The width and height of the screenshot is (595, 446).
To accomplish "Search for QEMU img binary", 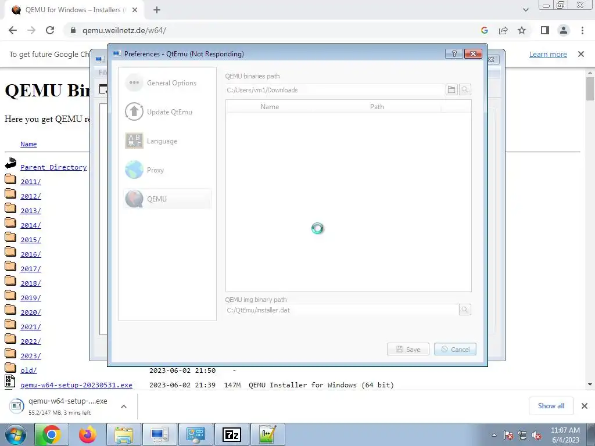I will tap(465, 310).
